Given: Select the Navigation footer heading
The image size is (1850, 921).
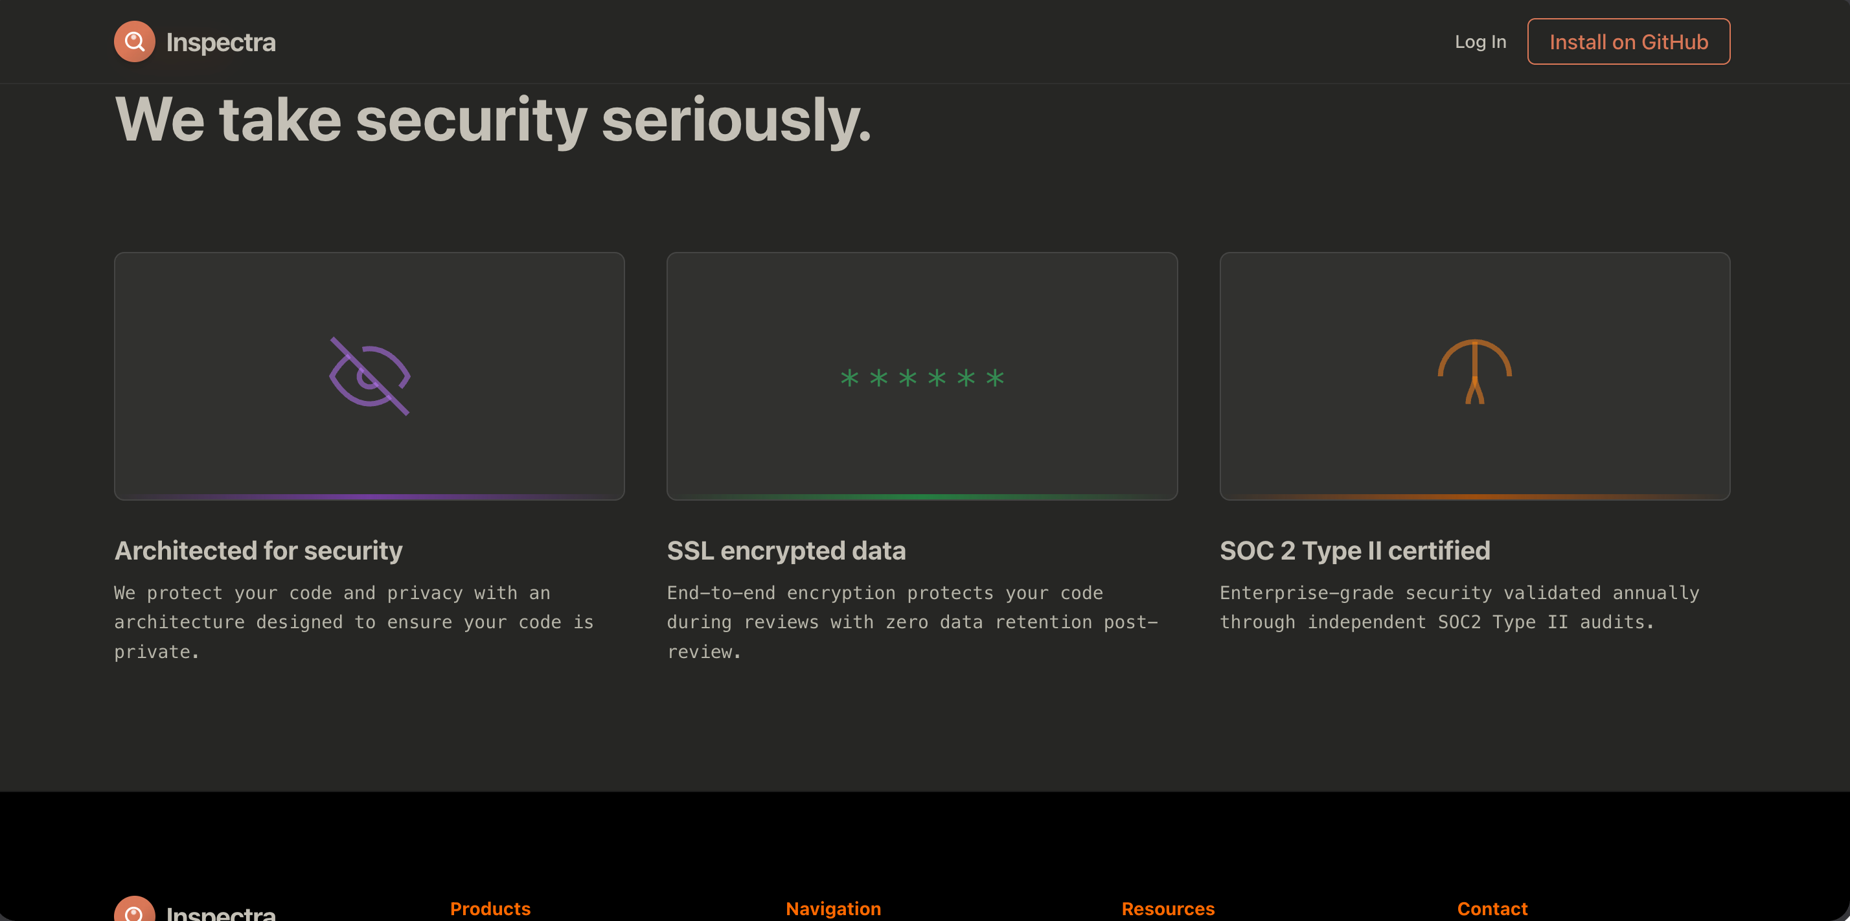Looking at the screenshot, I should (x=833, y=909).
